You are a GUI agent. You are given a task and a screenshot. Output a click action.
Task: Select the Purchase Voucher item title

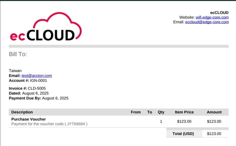(x=28, y=119)
